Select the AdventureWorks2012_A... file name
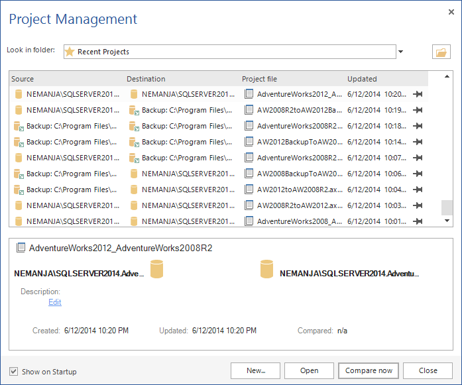The image size is (462, 385). (300, 94)
